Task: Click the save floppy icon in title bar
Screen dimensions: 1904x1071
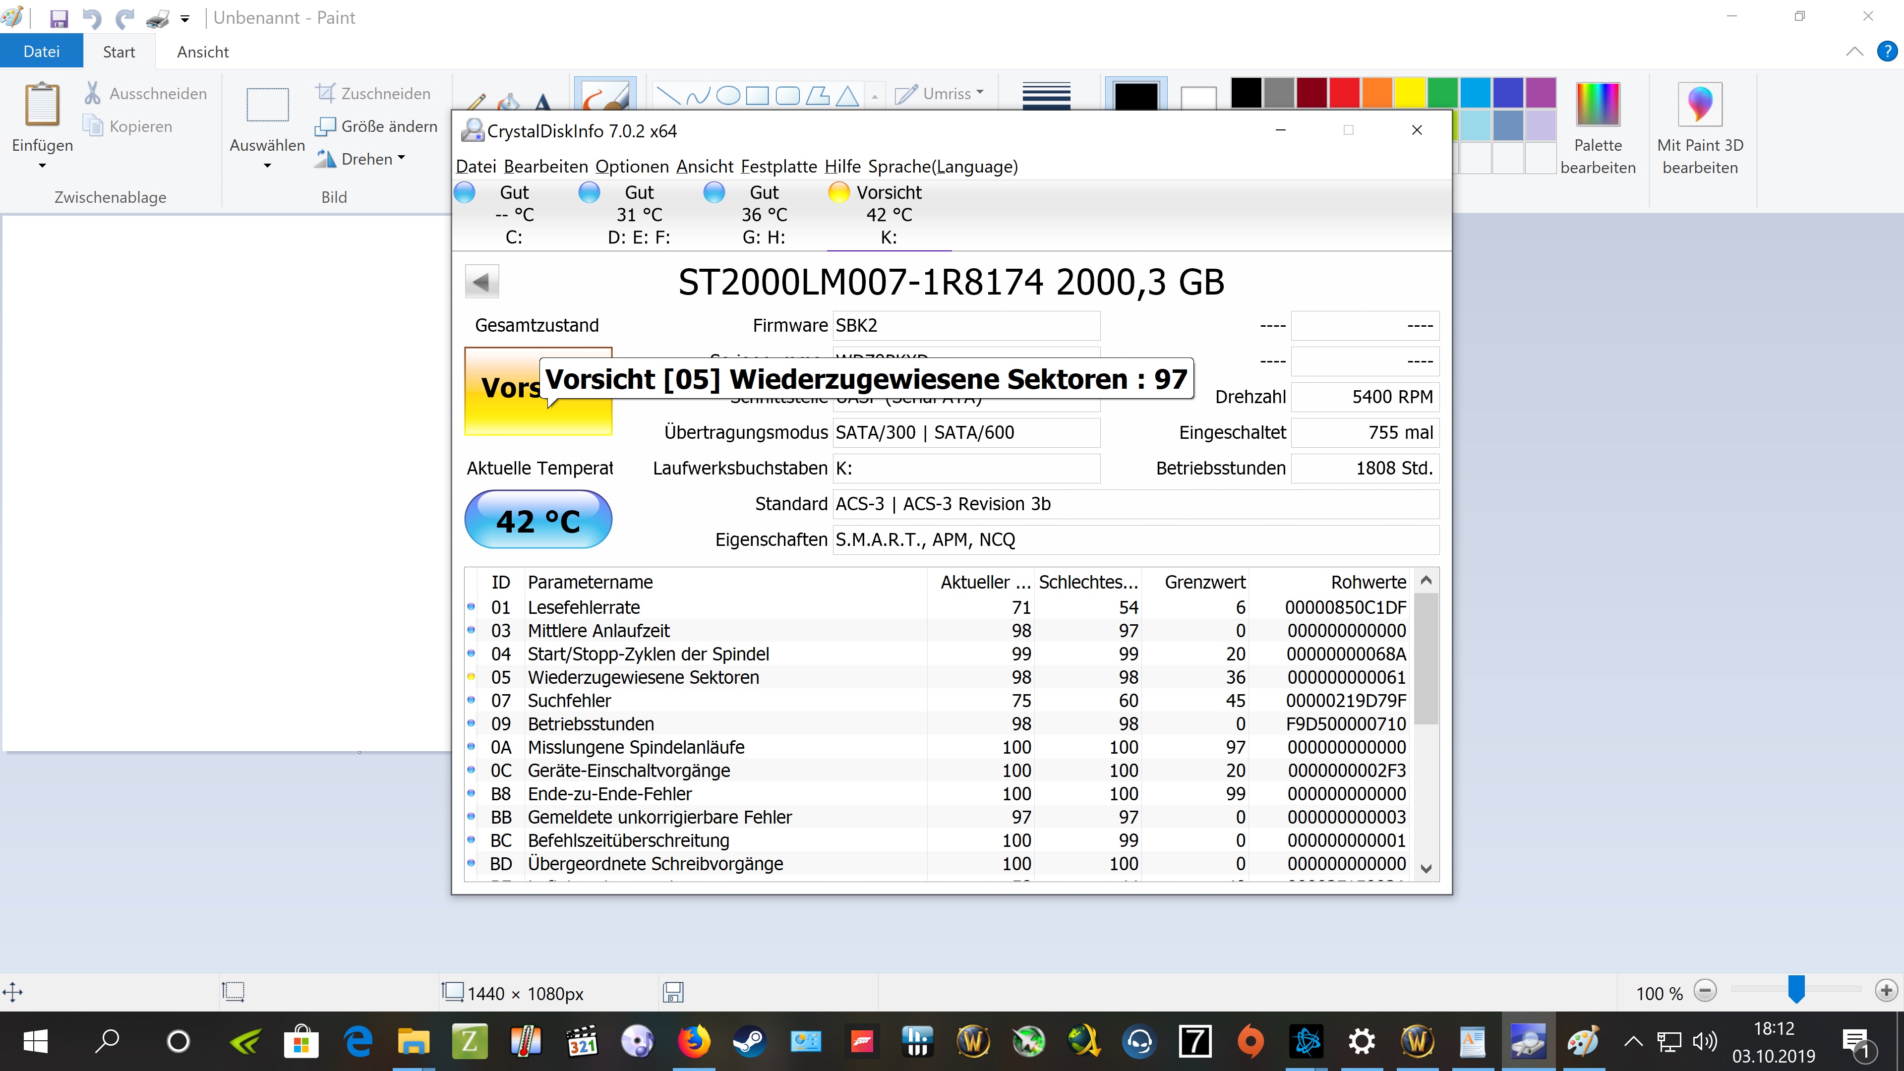Action: (59, 18)
